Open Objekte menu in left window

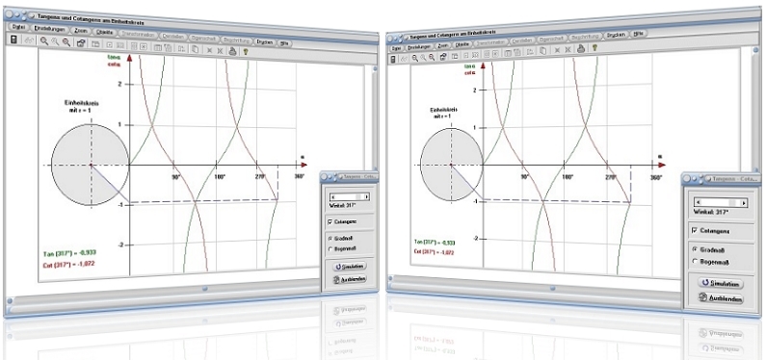coord(105,33)
